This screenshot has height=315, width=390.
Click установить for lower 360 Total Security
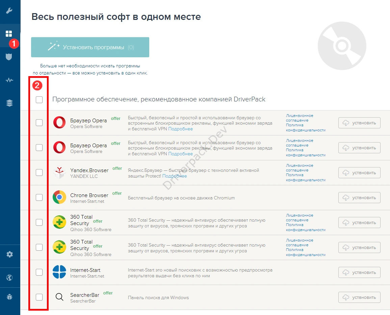(359, 248)
